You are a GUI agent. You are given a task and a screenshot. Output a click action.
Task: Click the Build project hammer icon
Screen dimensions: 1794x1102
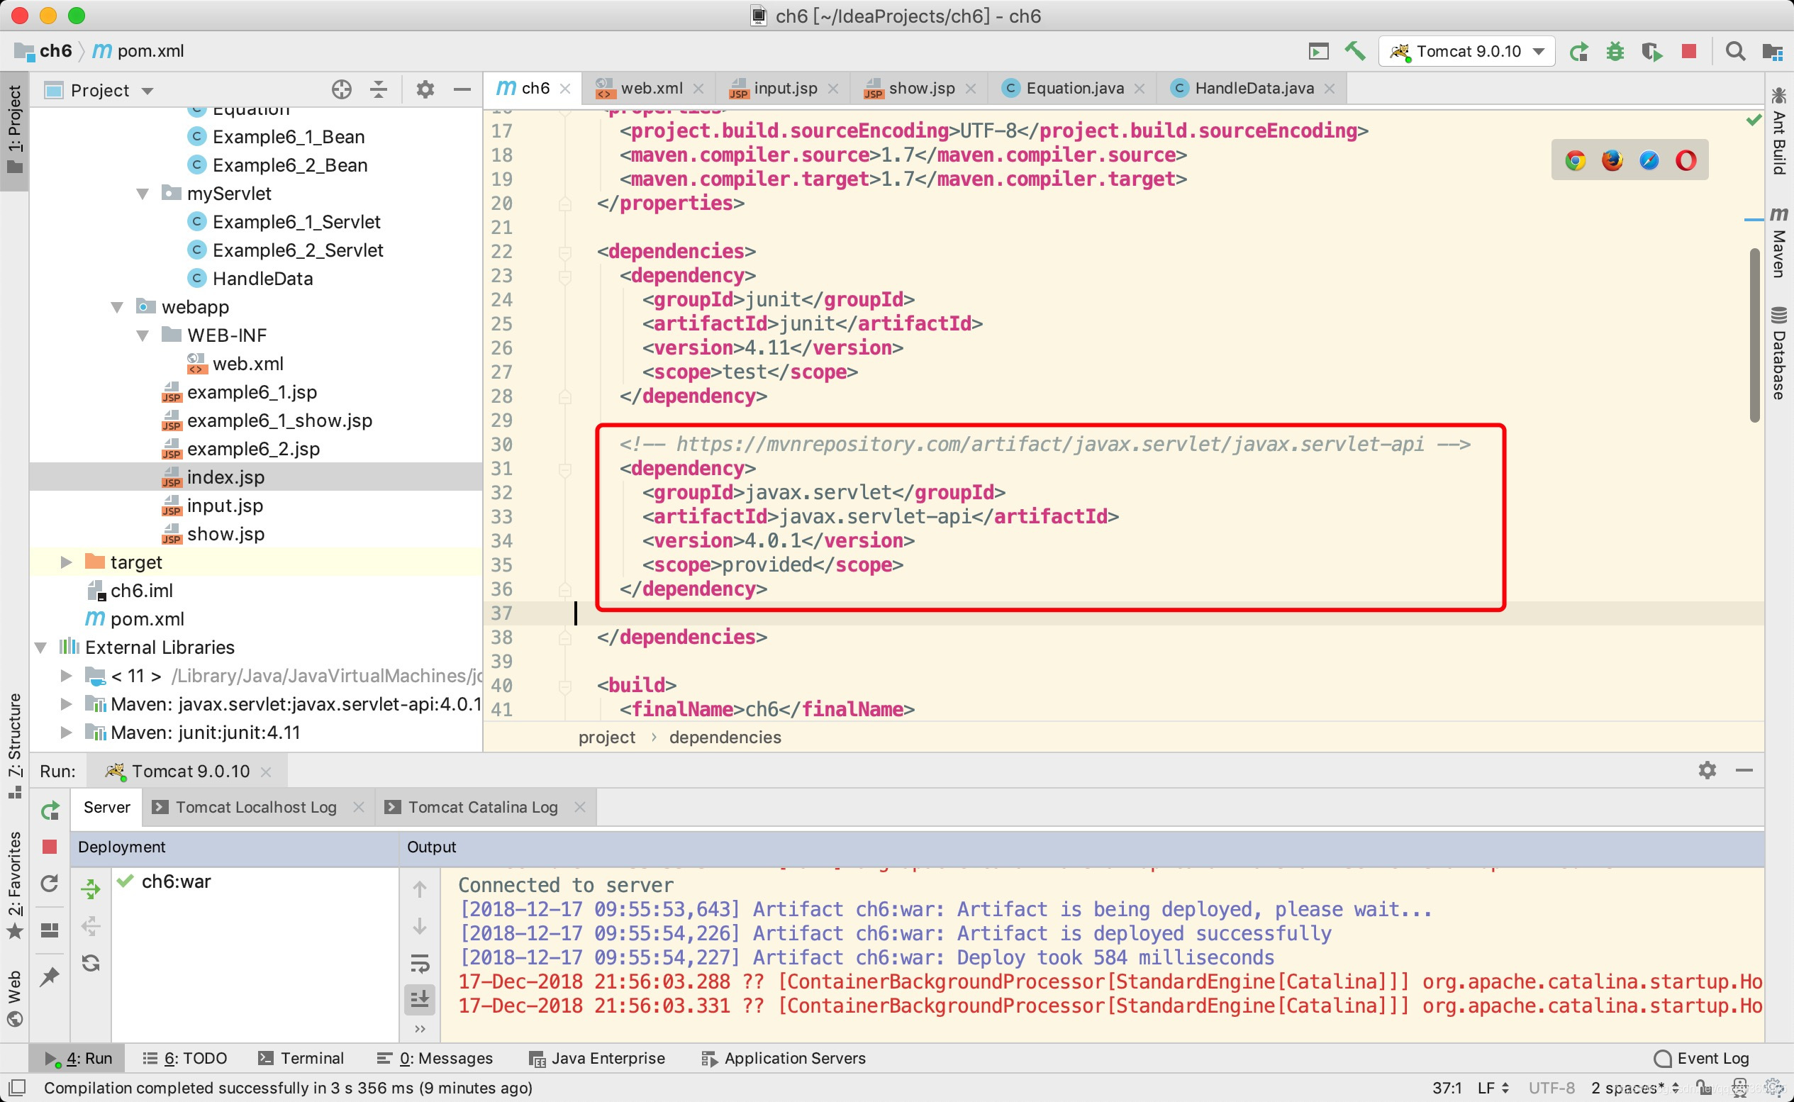tap(1354, 51)
